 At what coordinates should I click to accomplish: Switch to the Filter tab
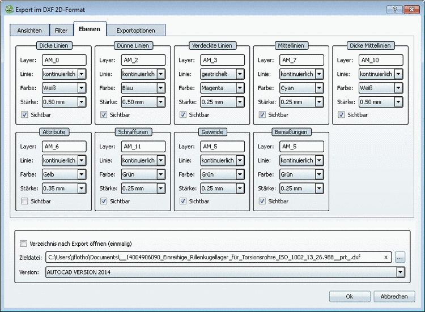[x=61, y=31]
